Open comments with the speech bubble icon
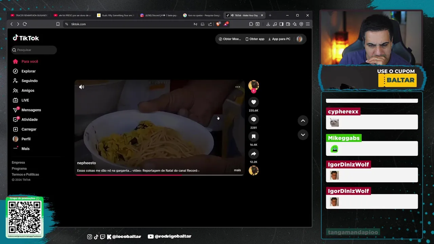Screen dimensions: 434x244 [x=254, y=119]
